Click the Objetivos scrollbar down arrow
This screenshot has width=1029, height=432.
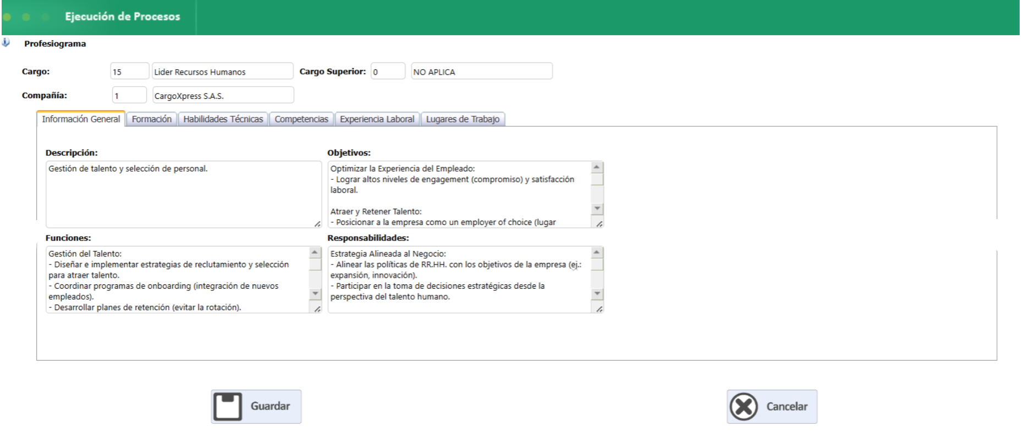click(597, 209)
